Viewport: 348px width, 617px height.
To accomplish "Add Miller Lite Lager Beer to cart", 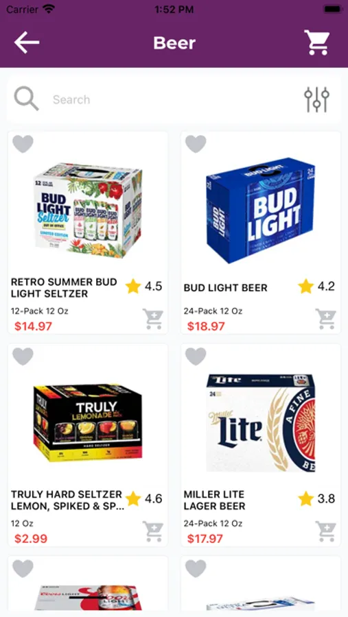I will point(325,531).
